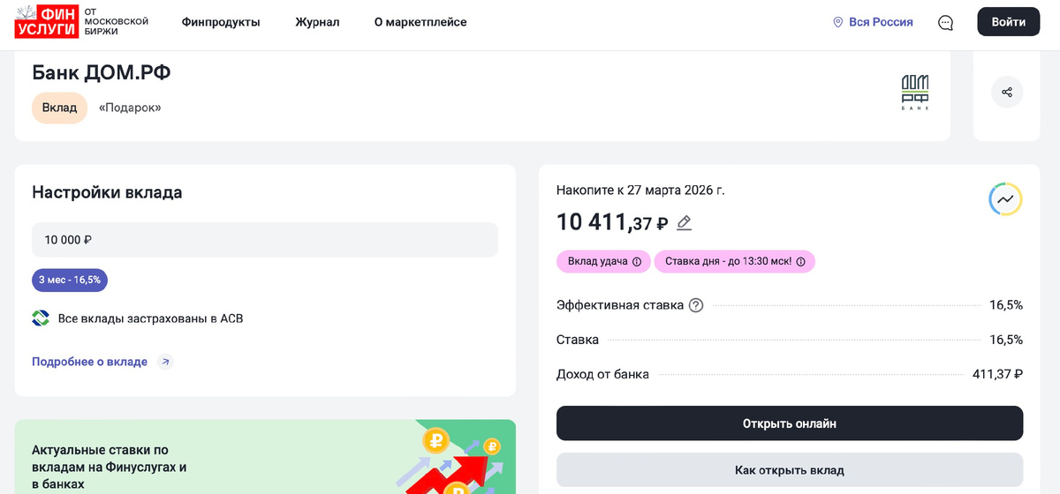Edit the target sum pencil icon
Viewport: 1060px width, 494px height.
684,223
